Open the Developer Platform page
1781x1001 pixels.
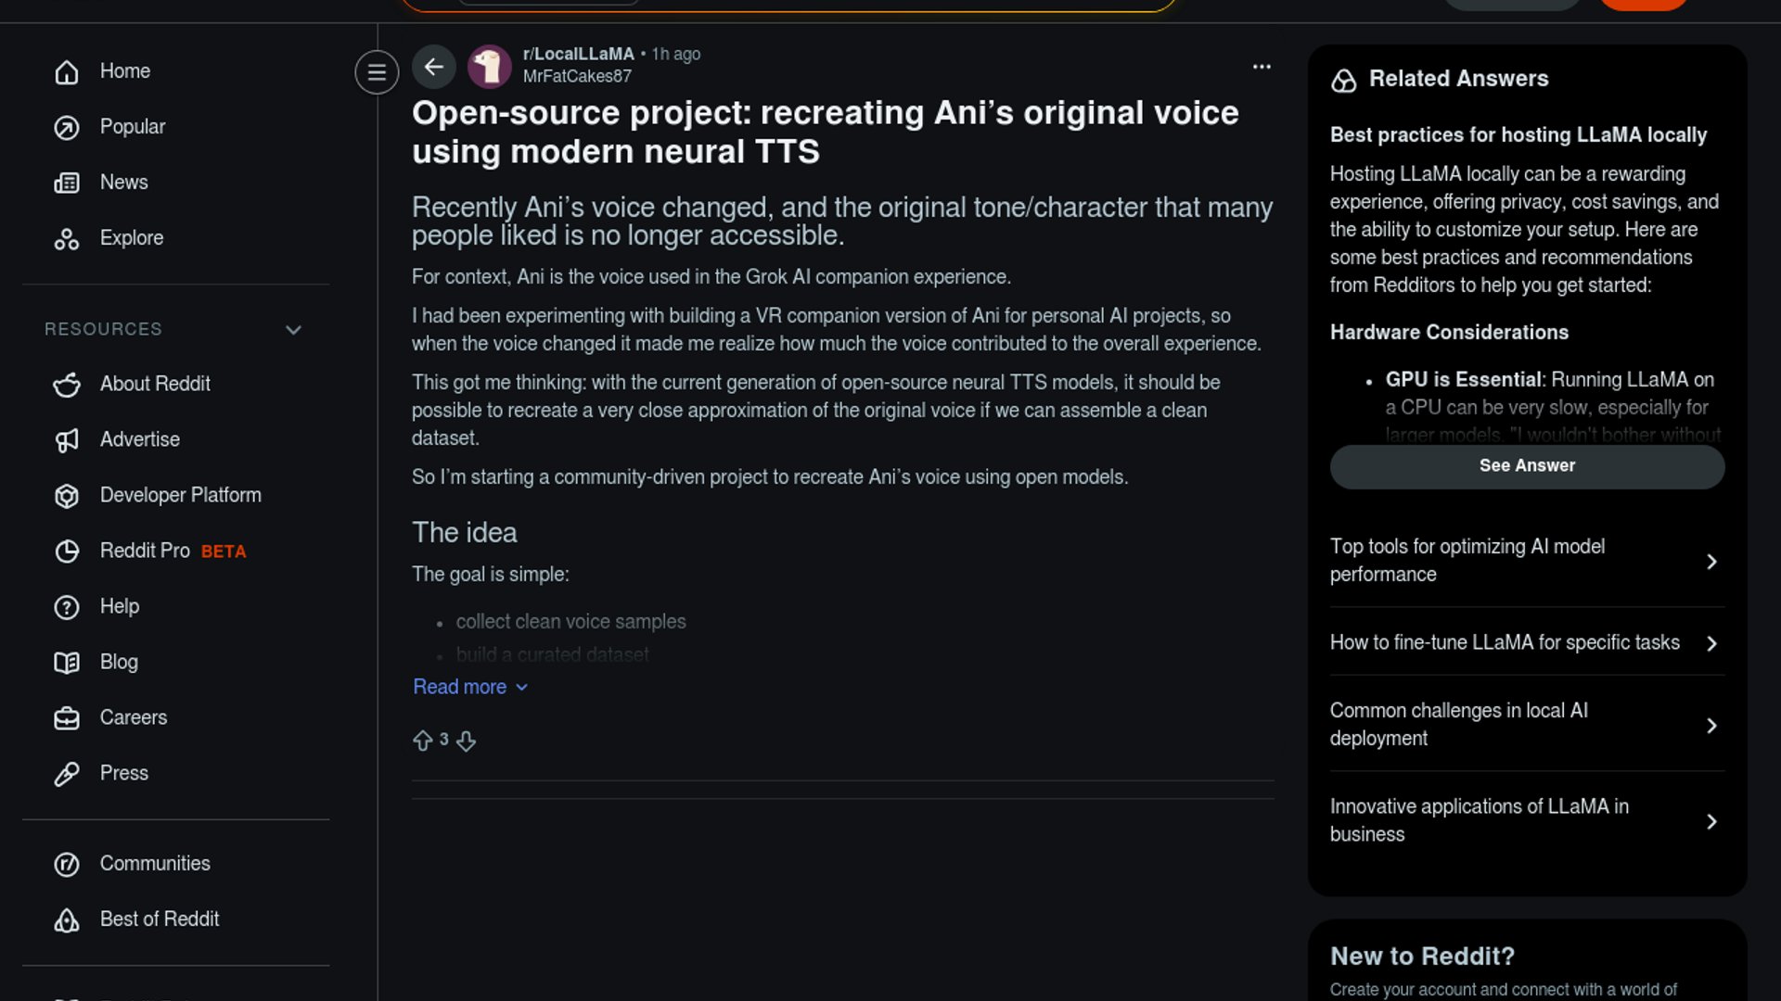pyautogui.click(x=180, y=496)
